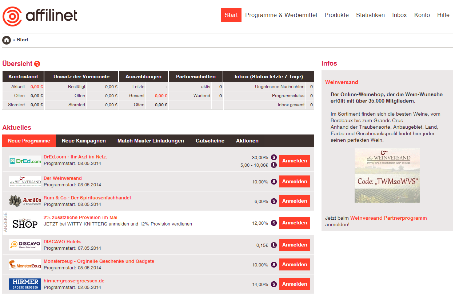
Task: Click the ANZEIGE vertical label
Action: click(5, 222)
